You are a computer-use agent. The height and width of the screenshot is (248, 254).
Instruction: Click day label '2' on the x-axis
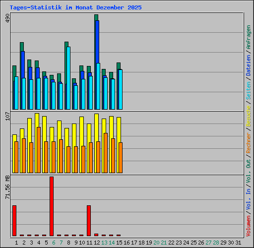pyautogui.click(x=24, y=243)
